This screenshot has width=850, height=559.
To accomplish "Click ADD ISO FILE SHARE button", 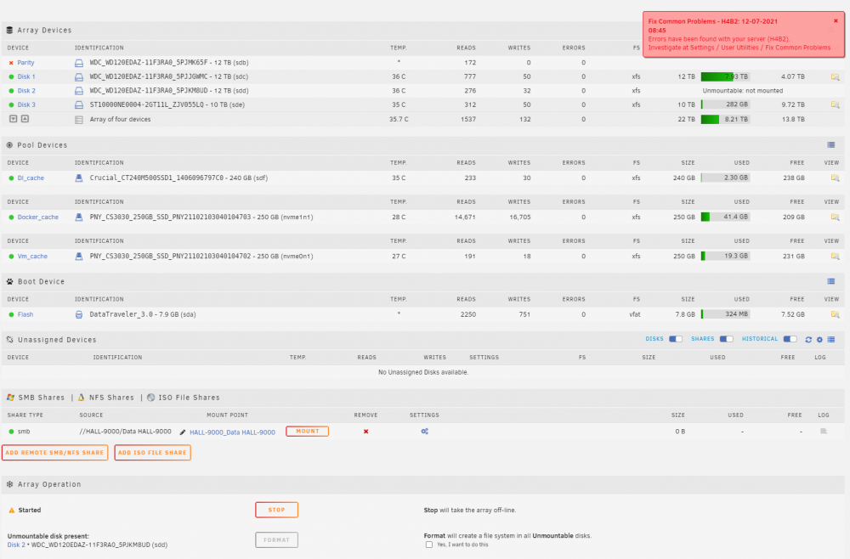I will (x=152, y=453).
